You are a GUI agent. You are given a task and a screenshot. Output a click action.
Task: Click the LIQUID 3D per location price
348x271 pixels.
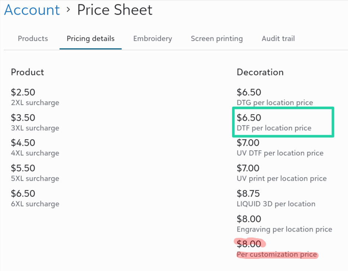point(248,194)
